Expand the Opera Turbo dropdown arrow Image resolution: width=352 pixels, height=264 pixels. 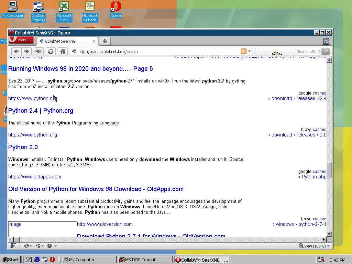click(x=55, y=246)
